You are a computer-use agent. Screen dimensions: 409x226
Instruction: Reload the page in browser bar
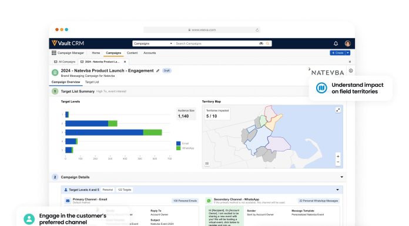coord(257,30)
